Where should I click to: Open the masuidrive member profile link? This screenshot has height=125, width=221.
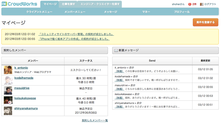(22, 88)
